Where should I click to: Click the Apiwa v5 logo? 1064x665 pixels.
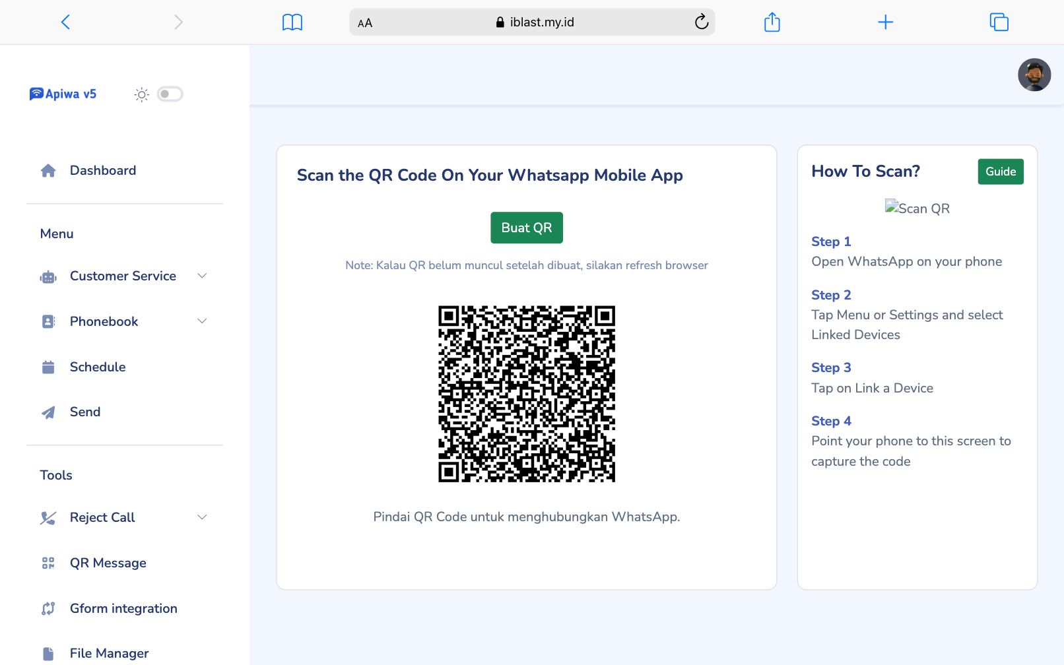point(63,94)
